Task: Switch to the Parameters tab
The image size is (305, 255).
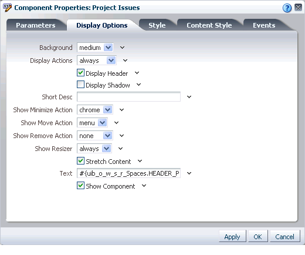Action: point(36,25)
